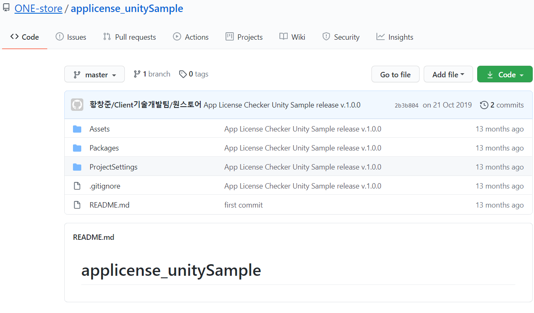Open applicense_unitySample repository link
This screenshot has width=534, height=313.
click(127, 8)
